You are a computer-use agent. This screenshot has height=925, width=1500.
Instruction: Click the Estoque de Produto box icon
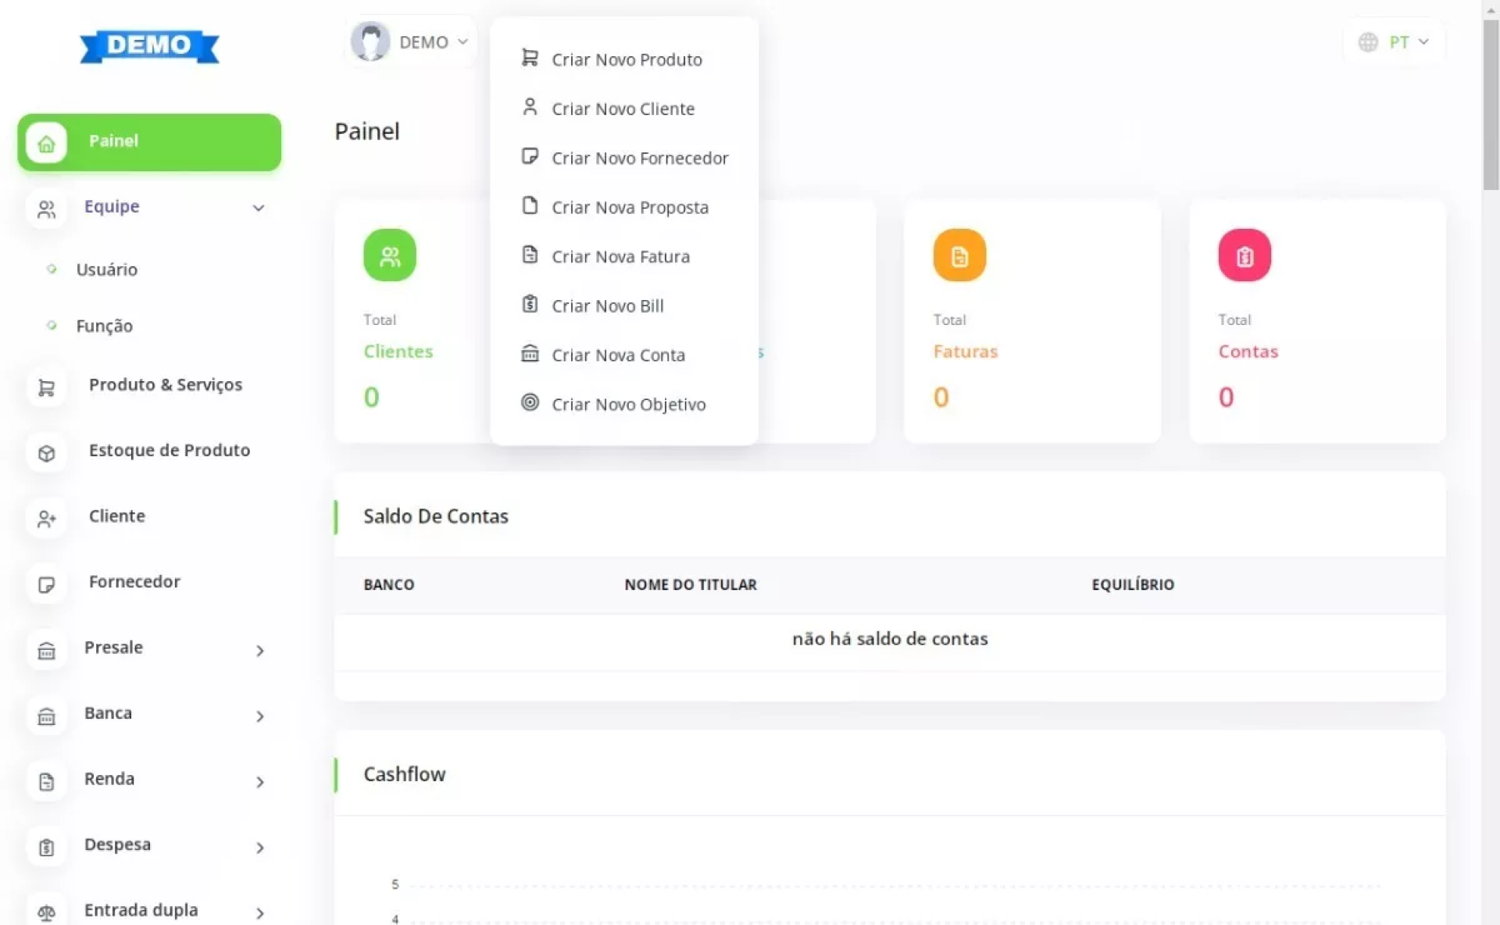pyautogui.click(x=46, y=453)
